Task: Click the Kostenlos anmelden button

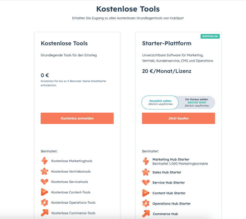Action: (77, 118)
